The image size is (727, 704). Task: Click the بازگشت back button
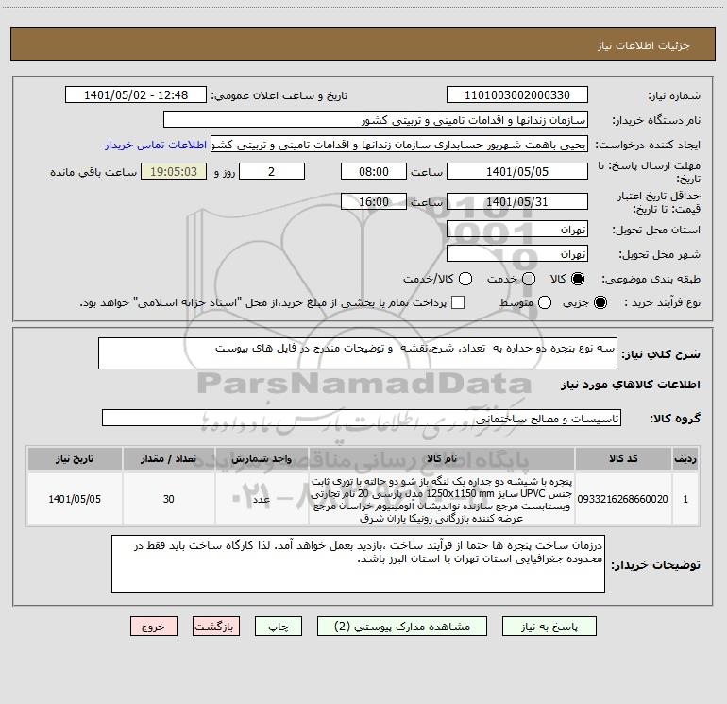pyautogui.click(x=216, y=627)
